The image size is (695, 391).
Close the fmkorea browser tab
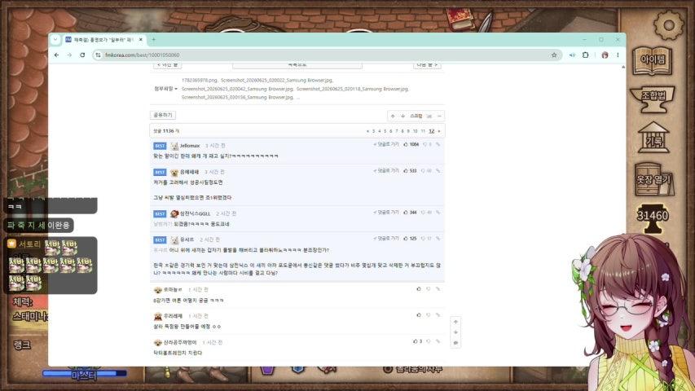tap(140, 39)
